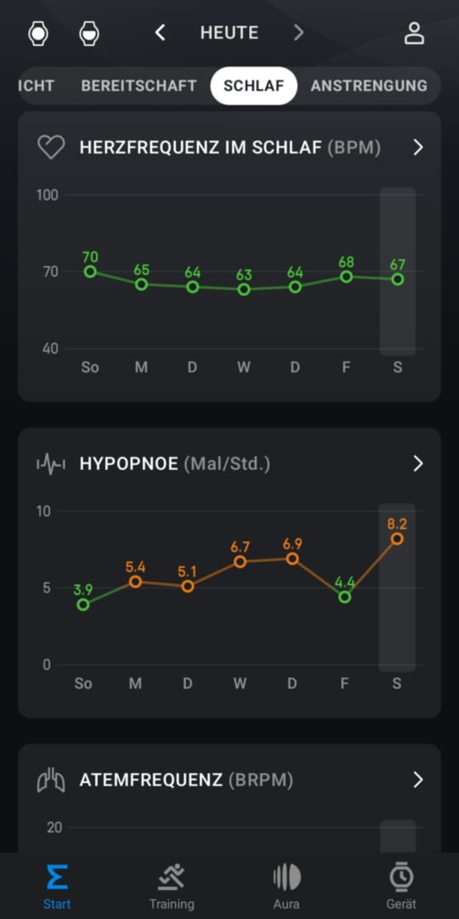This screenshot has height=919, width=459.
Task: Select the 70 Sunday heart rate point
Action: click(x=90, y=271)
